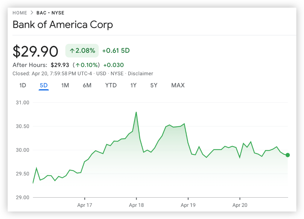Show the 1Y chart range

point(133,85)
